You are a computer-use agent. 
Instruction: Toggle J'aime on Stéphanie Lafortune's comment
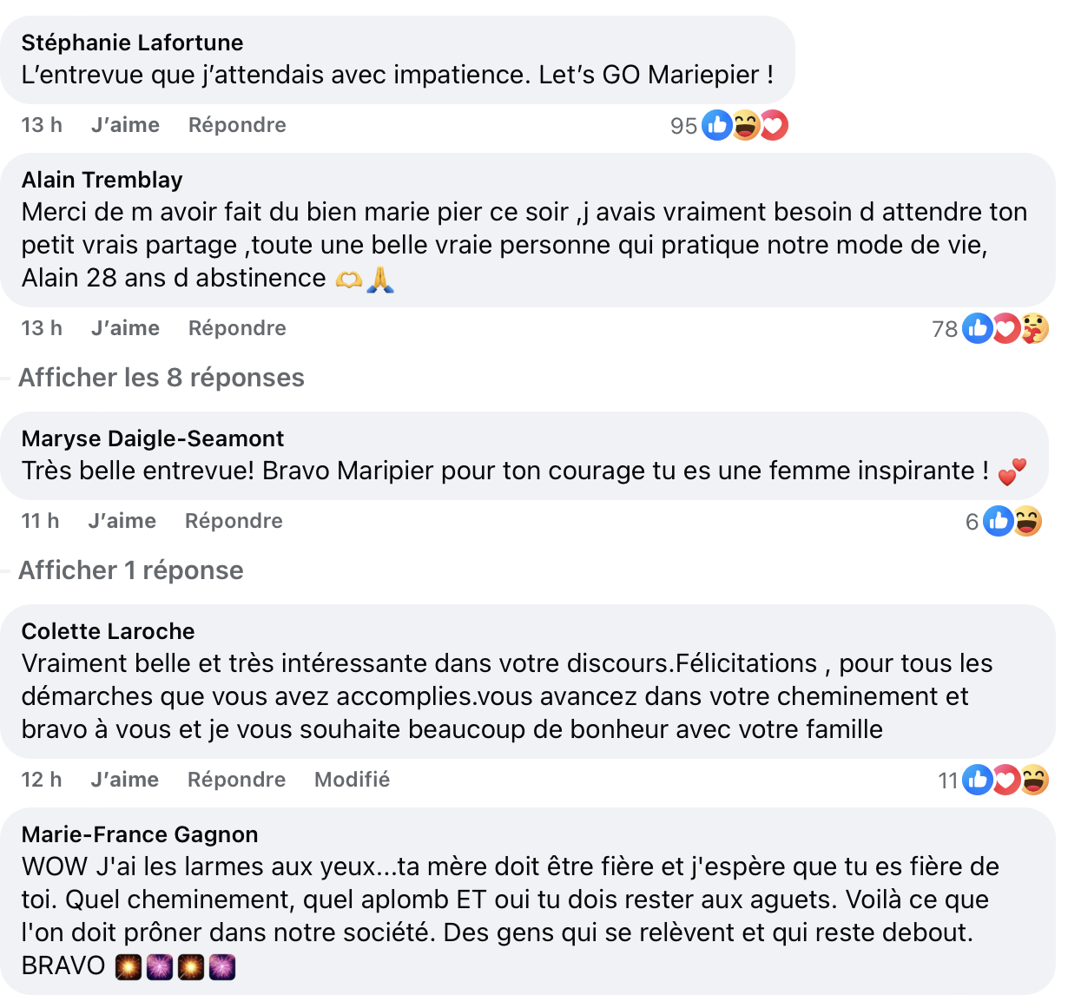pos(124,124)
